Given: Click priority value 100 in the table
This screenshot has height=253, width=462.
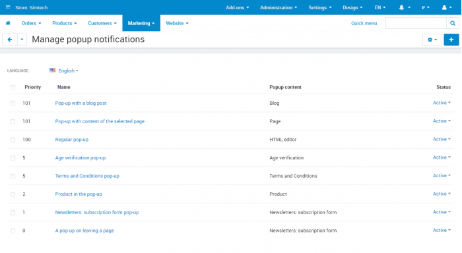Looking at the screenshot, I should coord(26,140).
